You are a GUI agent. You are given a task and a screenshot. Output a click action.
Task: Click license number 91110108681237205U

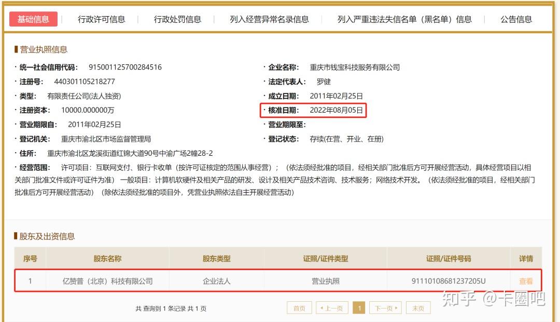tap(449, 281)
